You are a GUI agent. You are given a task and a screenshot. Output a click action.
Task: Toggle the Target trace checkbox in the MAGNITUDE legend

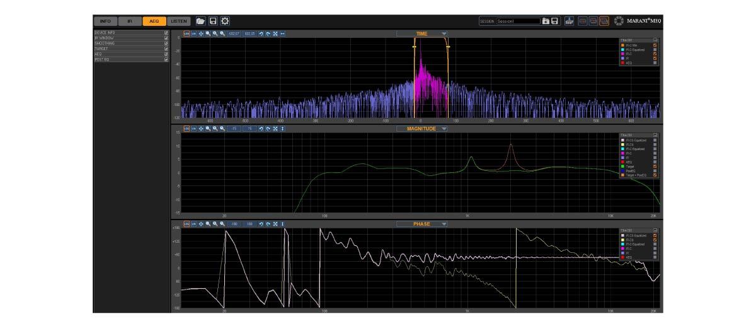tap(655, 166)
